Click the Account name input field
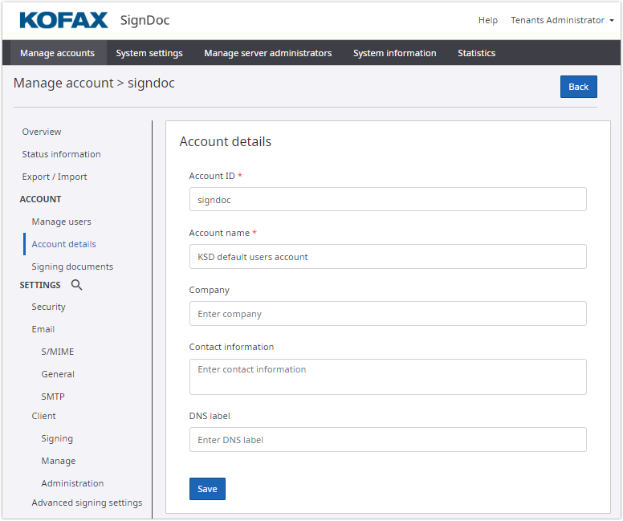 click(388, 257)
